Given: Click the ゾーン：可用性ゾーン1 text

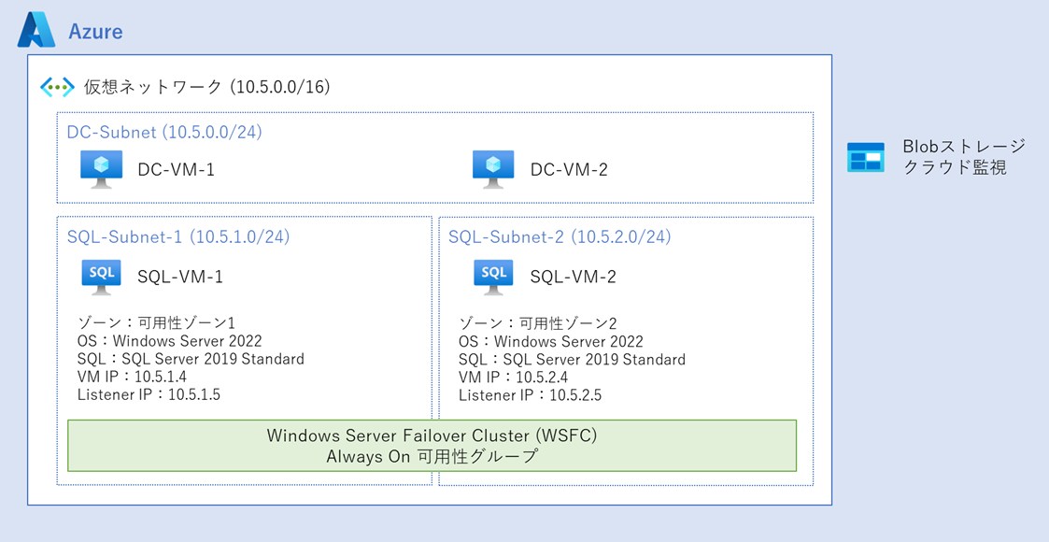Looking at the screenshot, I should (157, 323).
